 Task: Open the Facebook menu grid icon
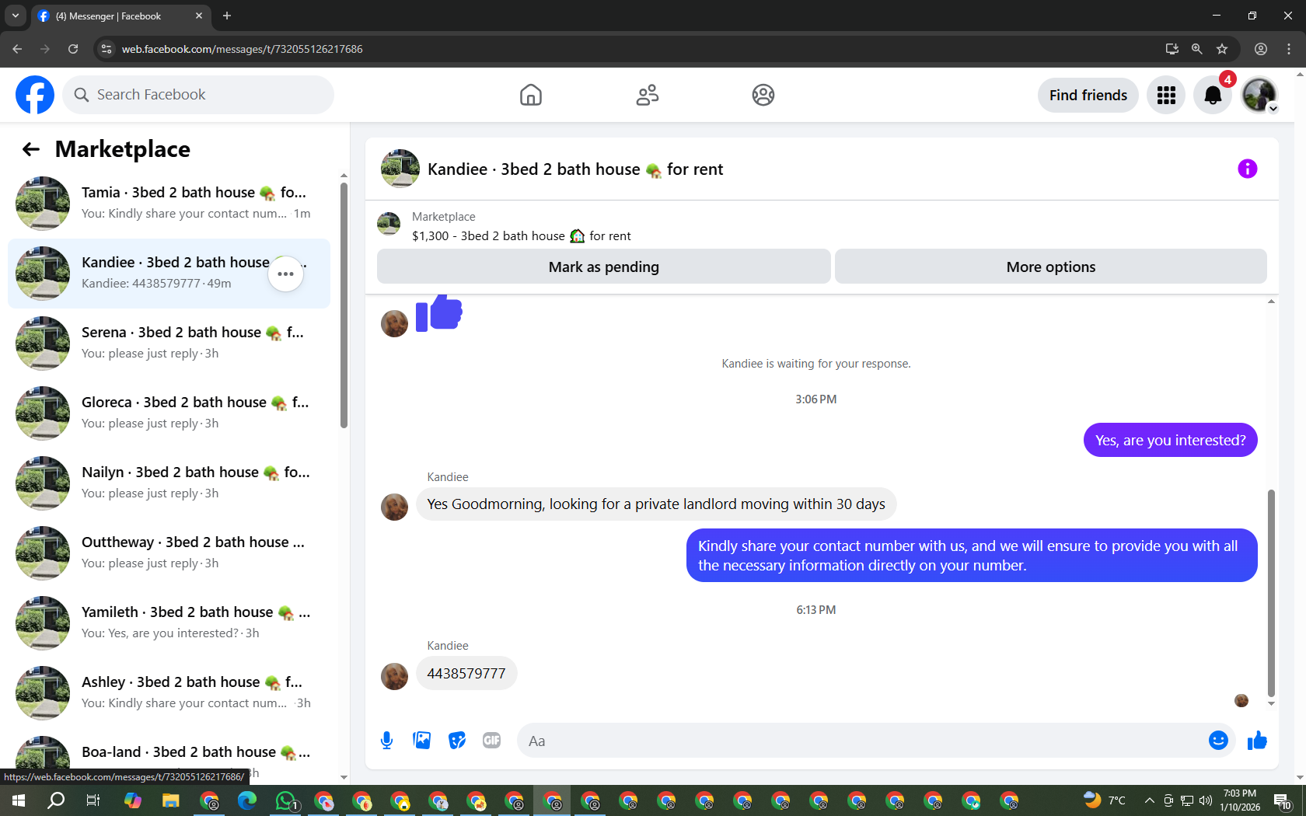(1166, 95)
